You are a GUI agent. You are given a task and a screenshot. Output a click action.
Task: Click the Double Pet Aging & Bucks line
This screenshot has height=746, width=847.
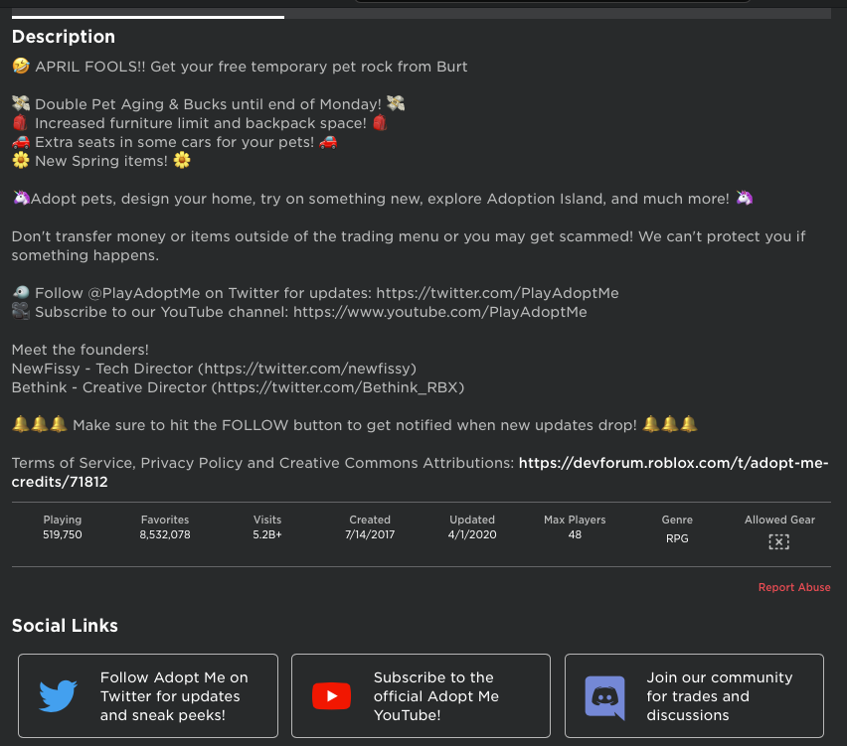click(x=209, y=104)
